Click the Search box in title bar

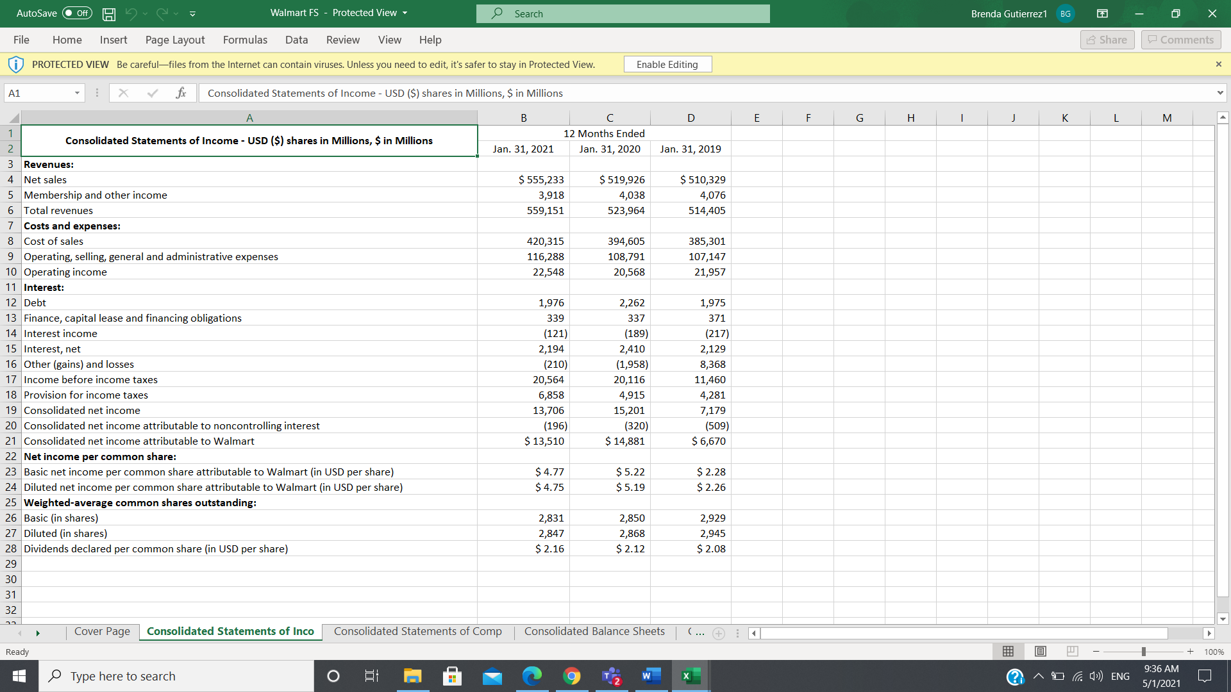[622, 13]
